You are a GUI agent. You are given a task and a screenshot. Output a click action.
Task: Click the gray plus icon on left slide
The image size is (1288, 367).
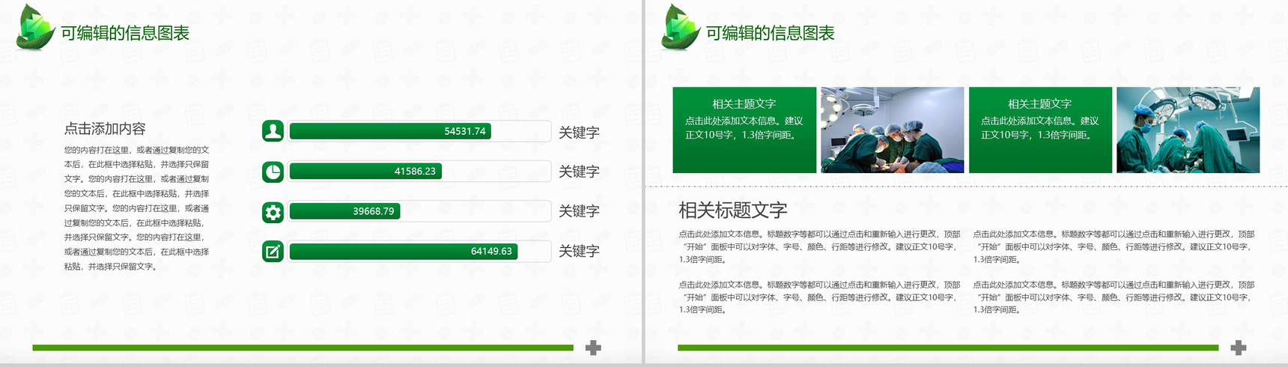[x=593, y=348]
